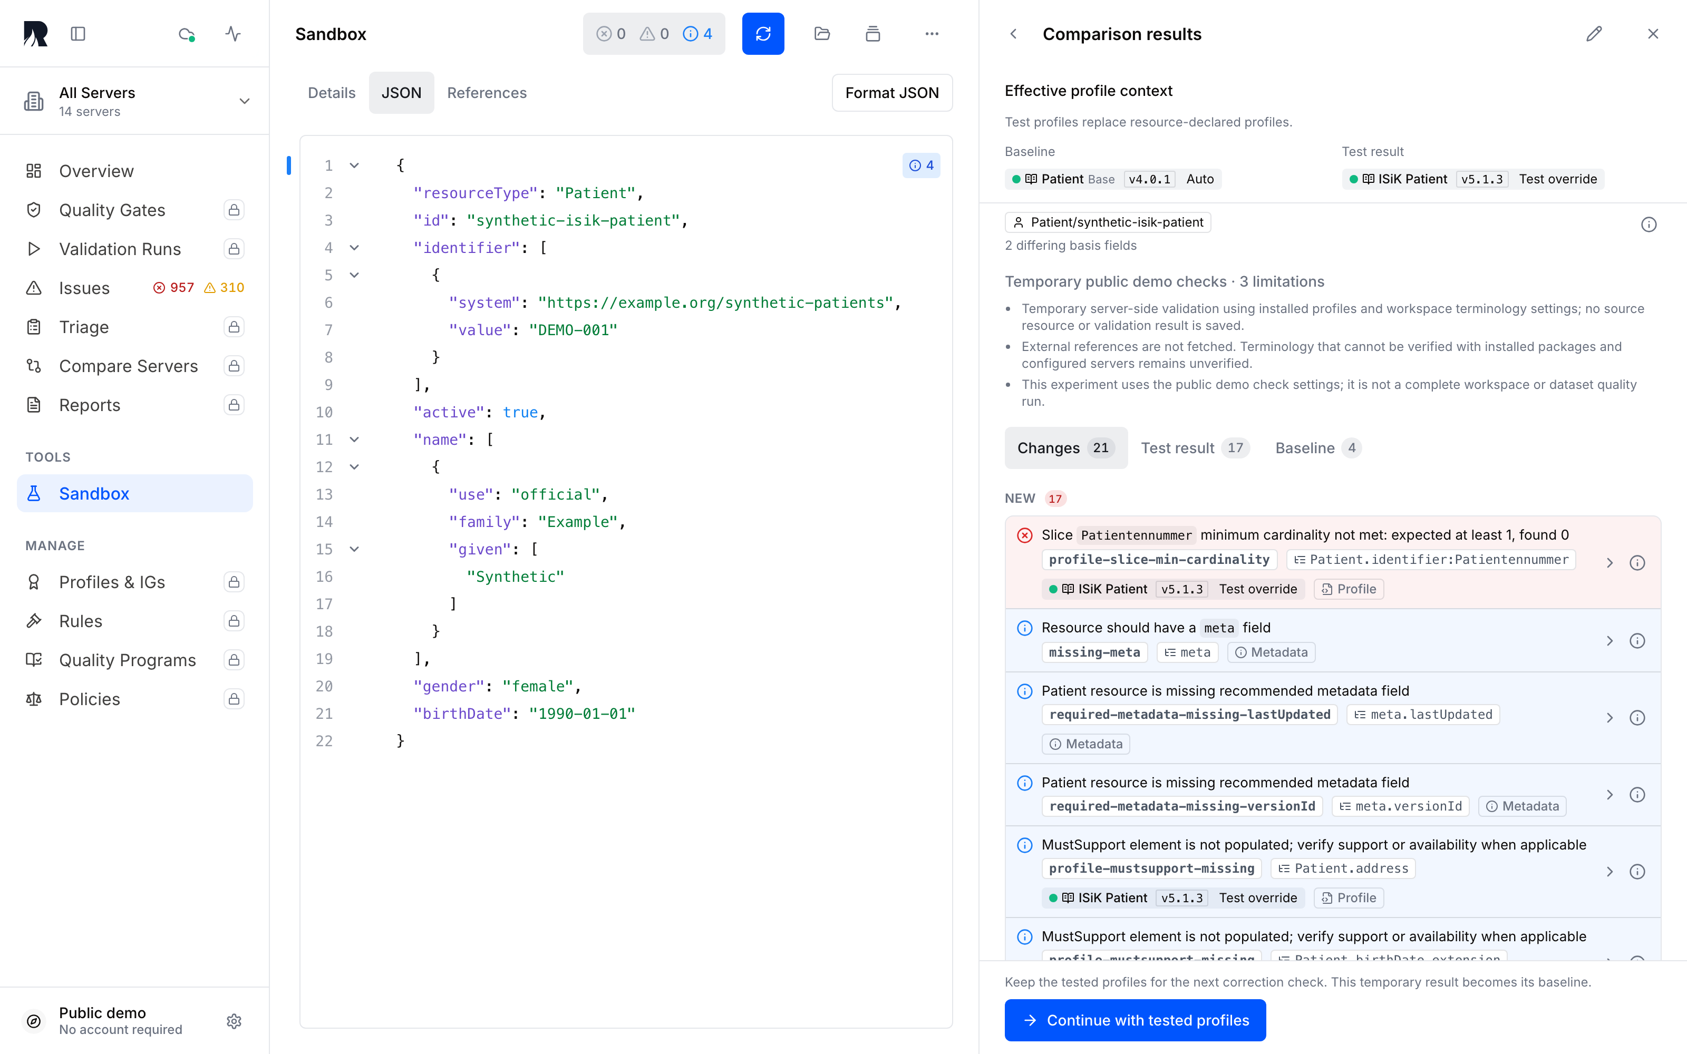Switch to the Test result 17 tab
This screenshot has height=1054, width=1687.
pos(1195,447)
